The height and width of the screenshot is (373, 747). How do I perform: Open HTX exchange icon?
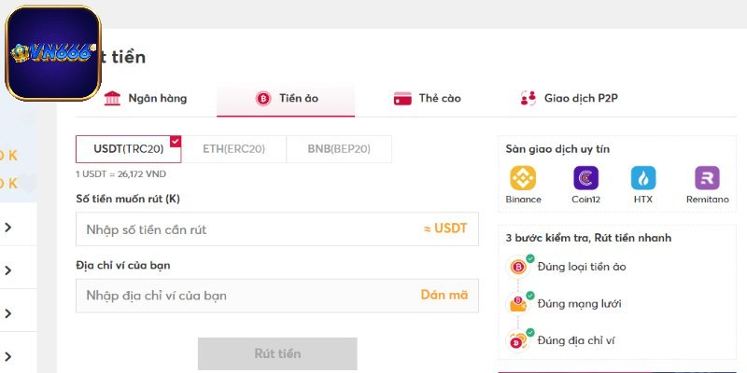(x=642, y=178)
